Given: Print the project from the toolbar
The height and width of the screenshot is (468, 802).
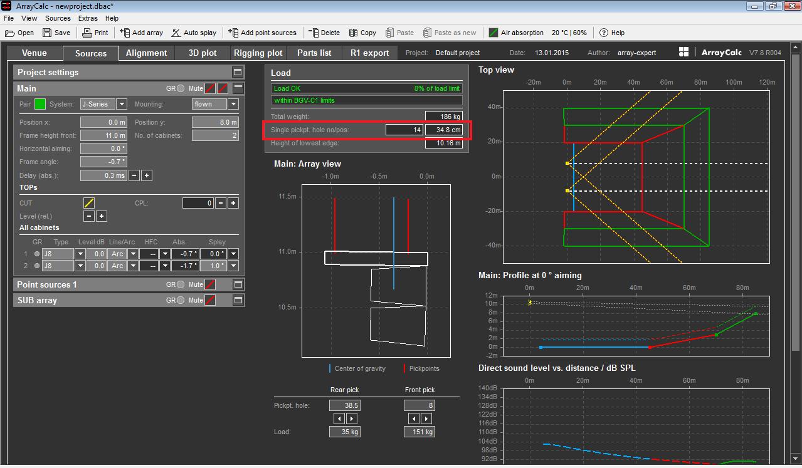Looking at the screenshot, I should (x=95, y=33).
